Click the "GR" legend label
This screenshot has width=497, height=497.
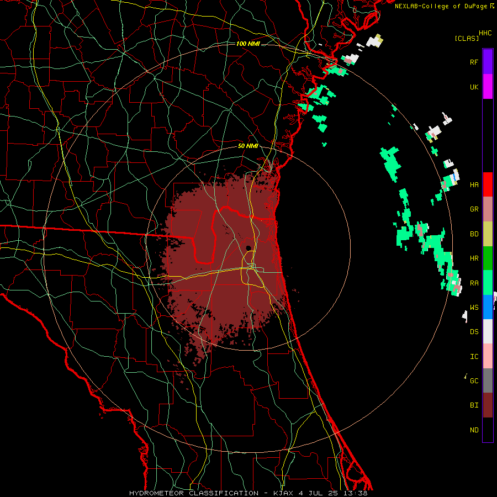click(474, 209)
